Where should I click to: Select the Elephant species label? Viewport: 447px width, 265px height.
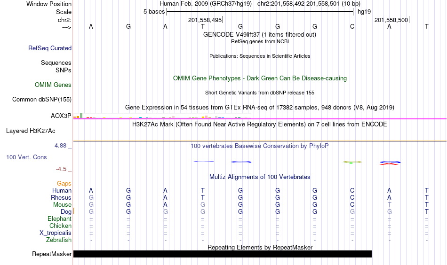pyautogui.click(x=60, y=218)
